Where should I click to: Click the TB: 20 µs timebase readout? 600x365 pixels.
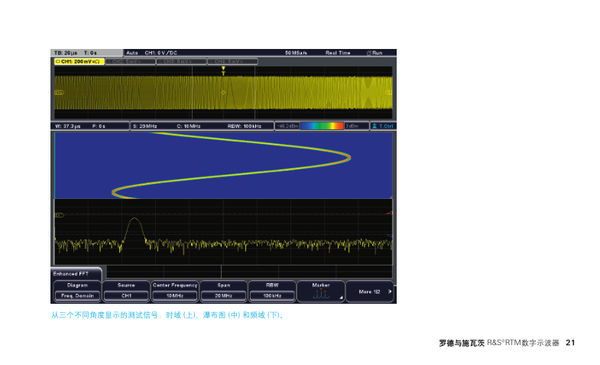66,53
